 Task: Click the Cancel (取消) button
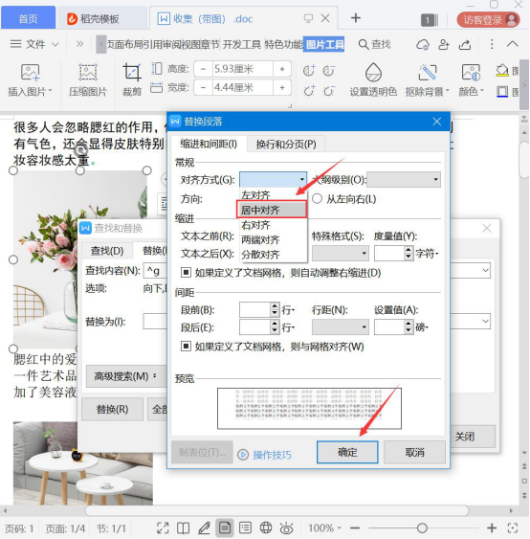click(x=414, y=452)
